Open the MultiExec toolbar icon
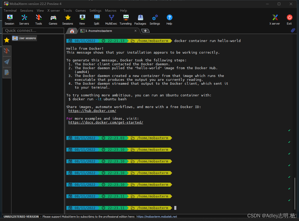 click(111, 20)
